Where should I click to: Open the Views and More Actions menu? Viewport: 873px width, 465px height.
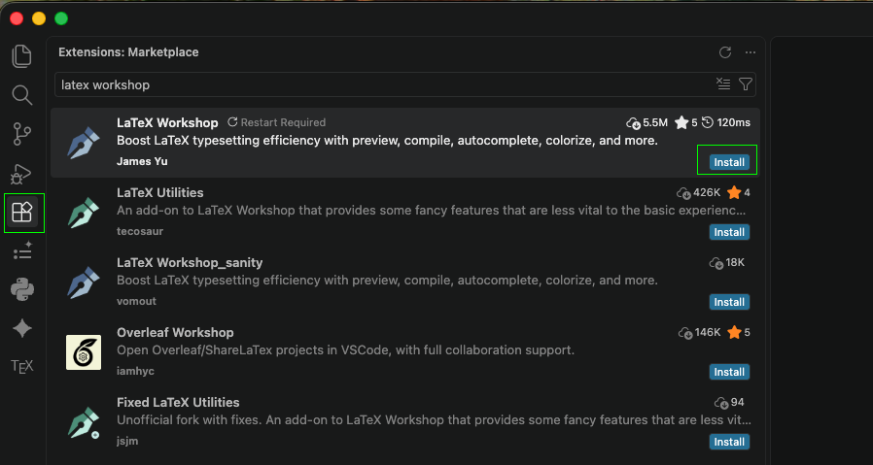[x=751, y=52]
